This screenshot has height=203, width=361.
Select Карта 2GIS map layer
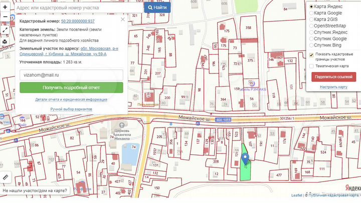click(311, 19)
